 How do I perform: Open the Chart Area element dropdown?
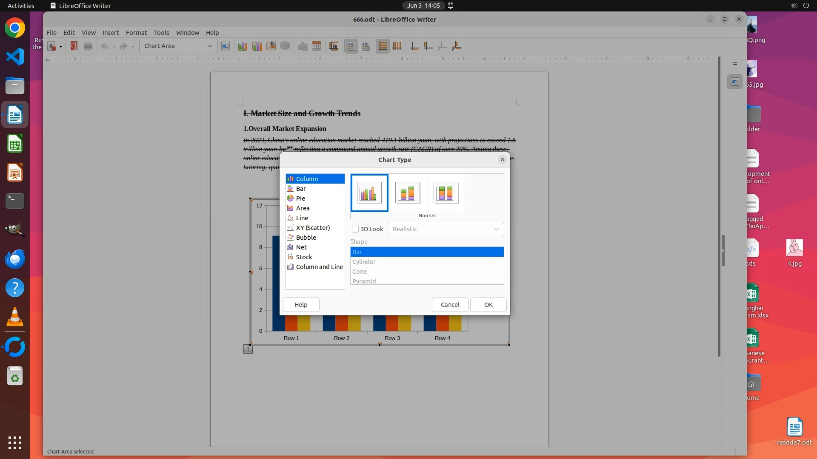click(x=209, y=46)
